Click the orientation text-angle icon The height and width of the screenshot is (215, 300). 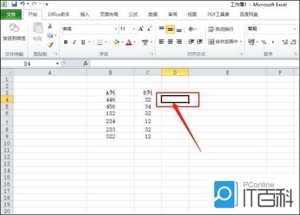coord(191,29)
